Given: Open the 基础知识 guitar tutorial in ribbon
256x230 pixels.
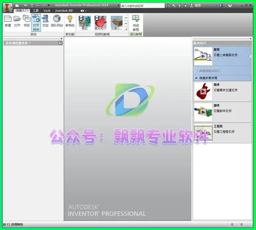Looking at the screenshot, I should point(100,23).
